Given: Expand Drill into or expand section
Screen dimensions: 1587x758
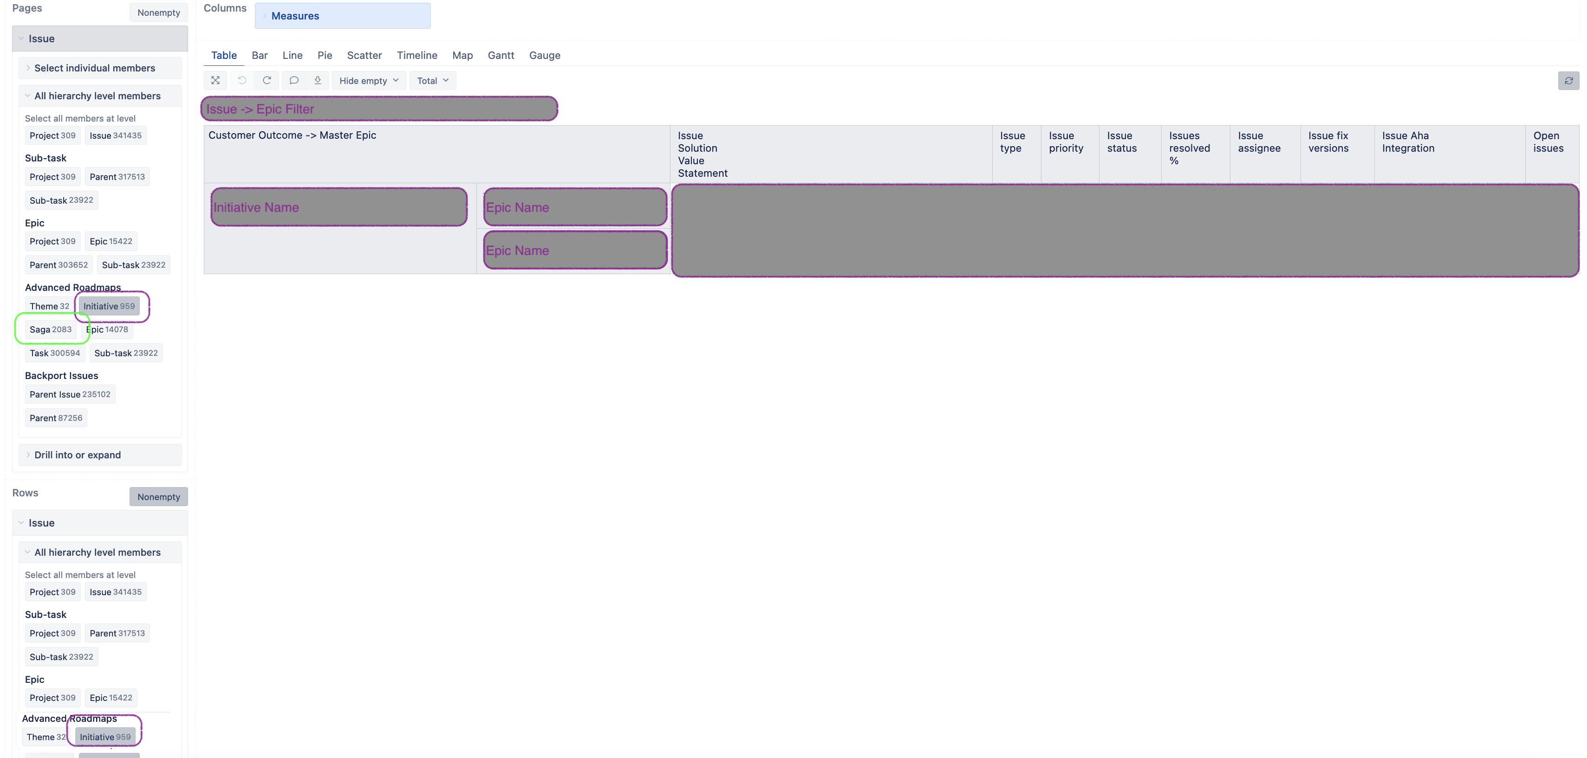Looking at the screenshot, I should tap(78, 455).
